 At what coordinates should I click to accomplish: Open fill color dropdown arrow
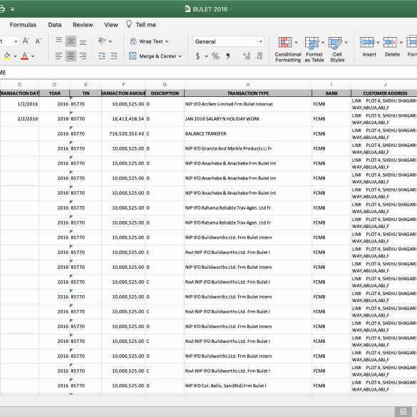tap(15, 56)
